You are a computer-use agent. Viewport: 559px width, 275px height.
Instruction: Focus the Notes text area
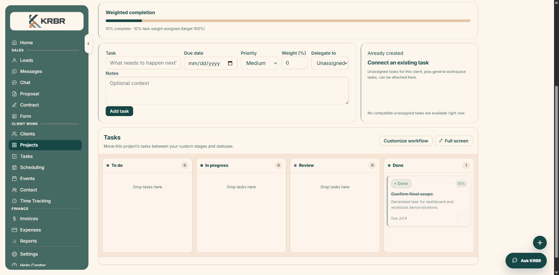227,91
